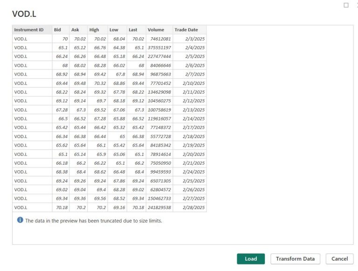358x271 pixels.
Task: Click volume cell 99459593
Action: click(x=159, y=172)
